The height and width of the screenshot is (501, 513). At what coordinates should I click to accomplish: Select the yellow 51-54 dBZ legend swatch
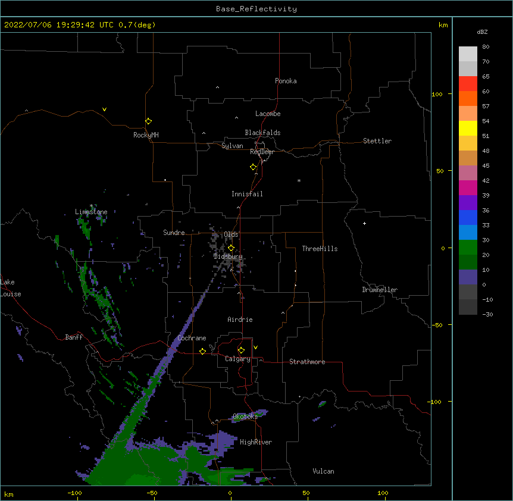468,128
